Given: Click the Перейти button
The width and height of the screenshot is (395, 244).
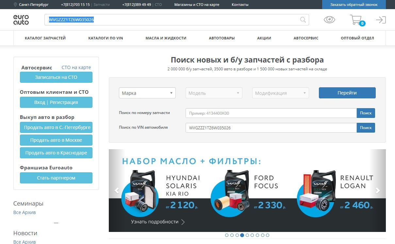Looking at the screenshot, I should tap(347, 93).
